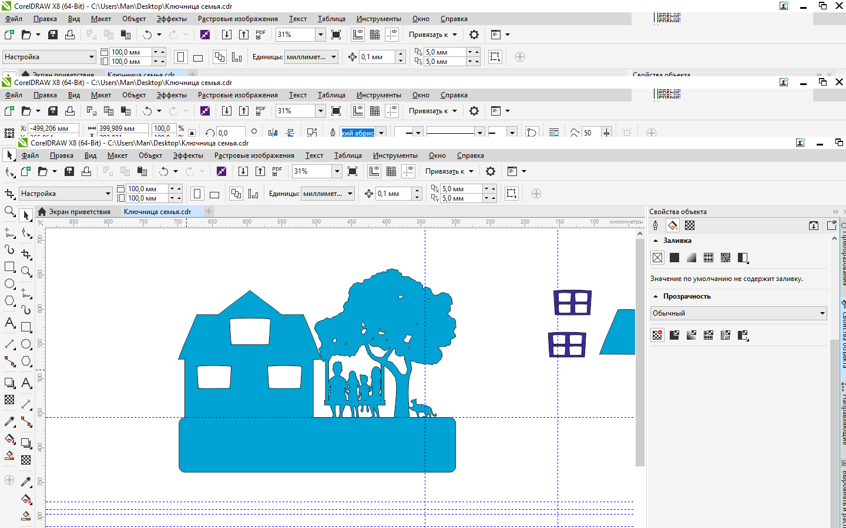The image size is (846, 528).
Task: Collapse the Заливка section
Action: coord(656,241)
